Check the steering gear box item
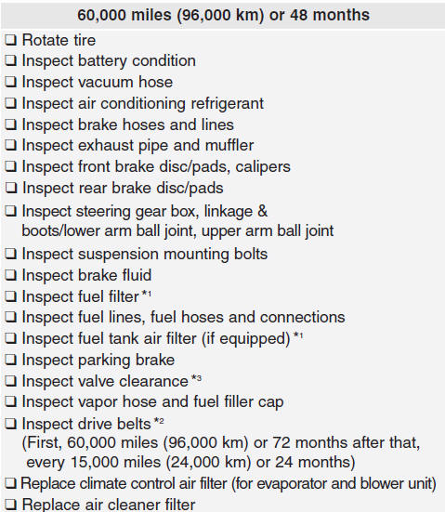The height and width of the screenshot is (512, 445). click(x=10, y=211)
